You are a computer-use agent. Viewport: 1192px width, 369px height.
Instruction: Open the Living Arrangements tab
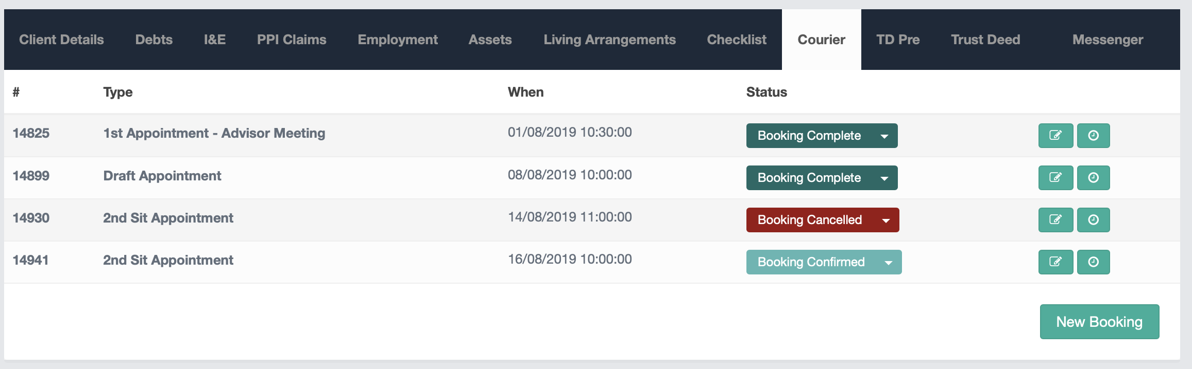609,40
